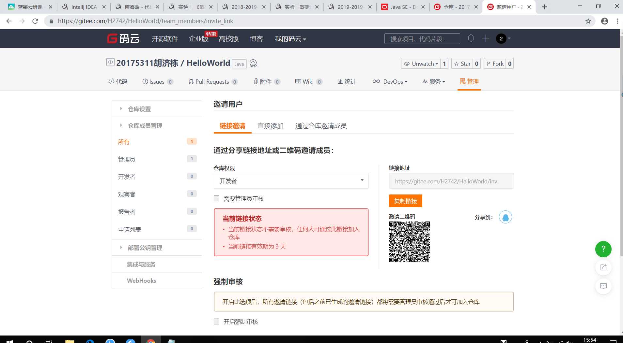Screen dimensions: 623x343
Task: Click the invite link address field
Action: (x=451, y=181)
